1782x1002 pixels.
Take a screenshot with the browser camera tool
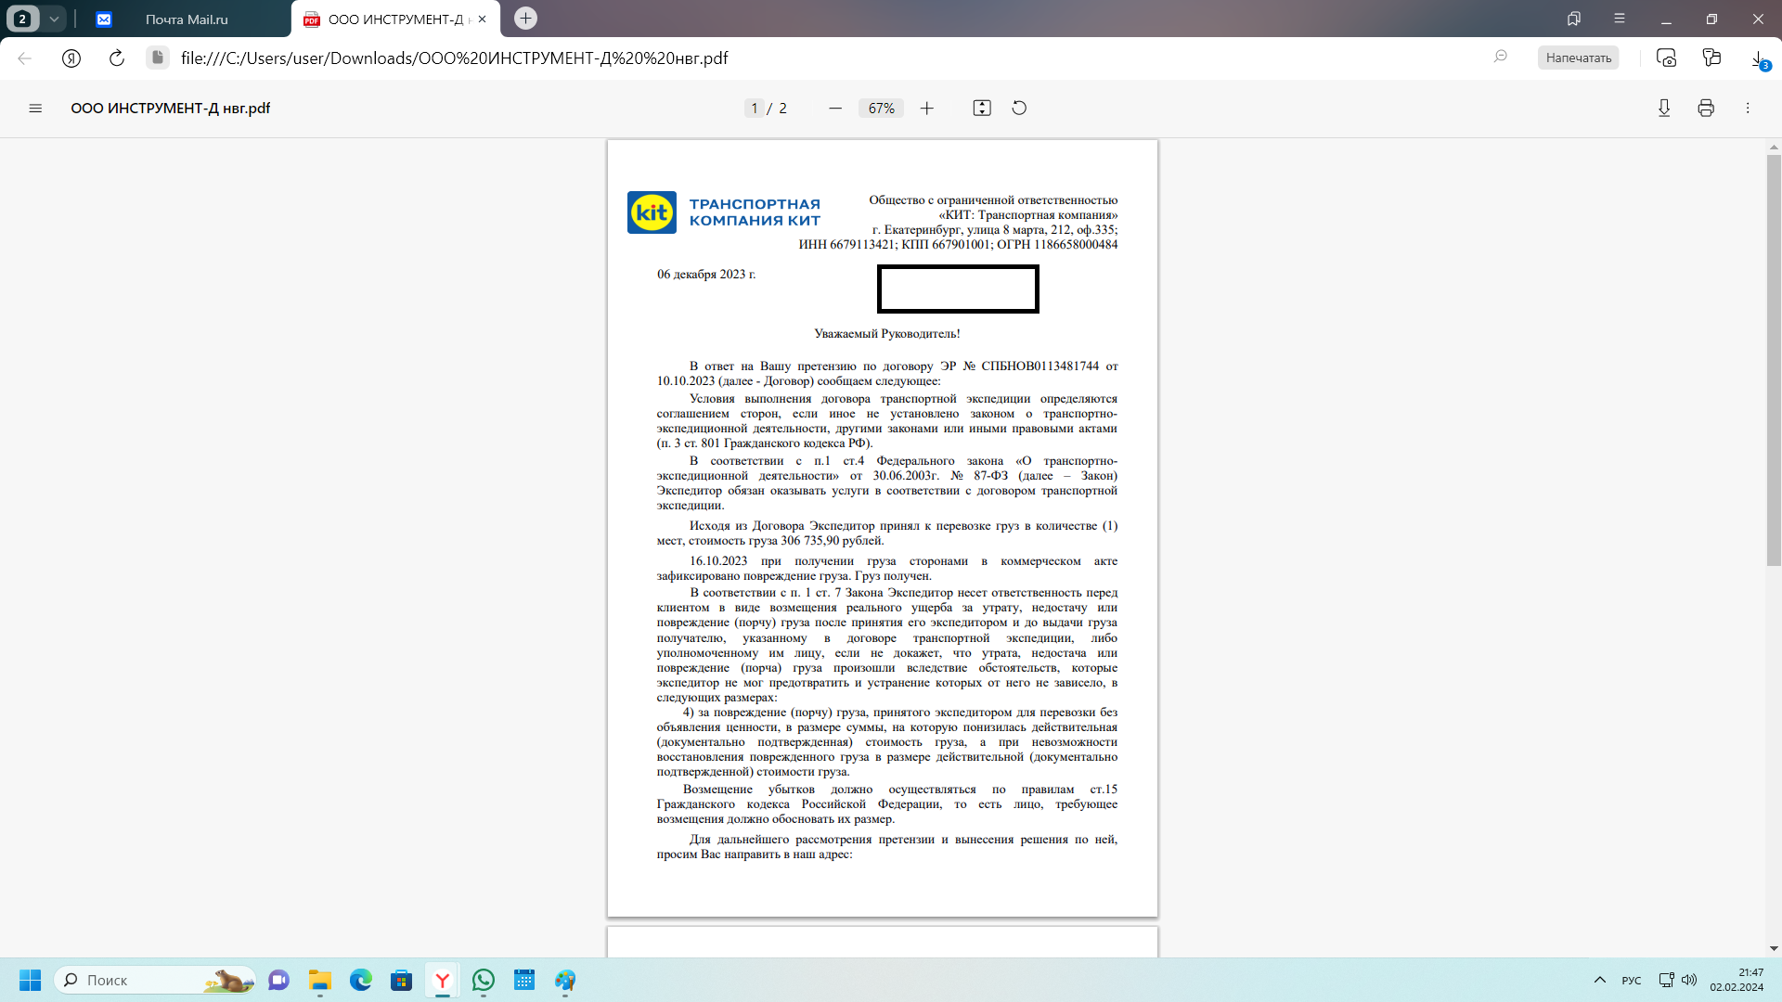click(1666, 58)
